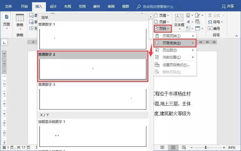Switch to the 布局 (Layout) tab
Screen dimensions: 241x151
(68, 7)
